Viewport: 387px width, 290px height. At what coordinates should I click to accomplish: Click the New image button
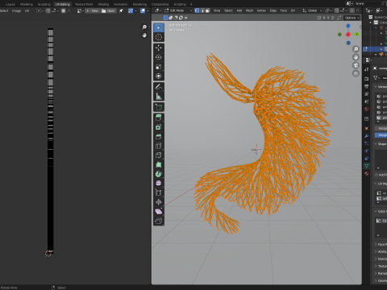tap(92, 10)
